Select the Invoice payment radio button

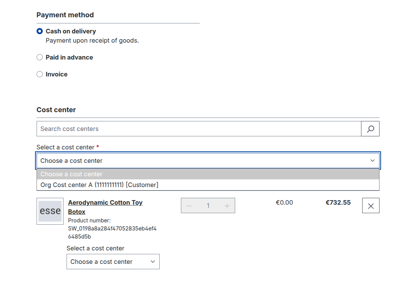(x=40, y=75)
